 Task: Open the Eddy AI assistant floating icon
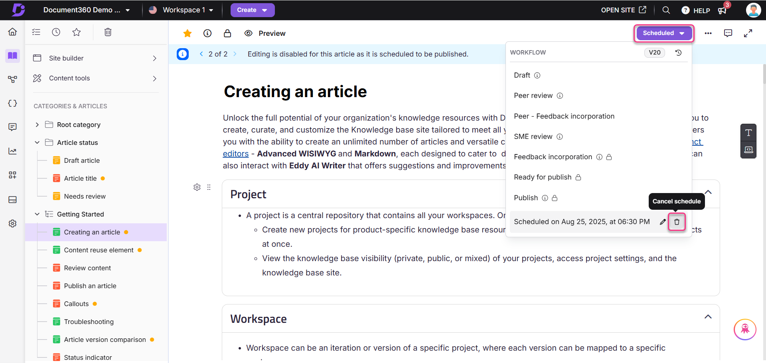745,329
